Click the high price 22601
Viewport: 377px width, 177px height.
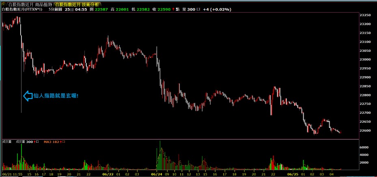tap(122, 9)
